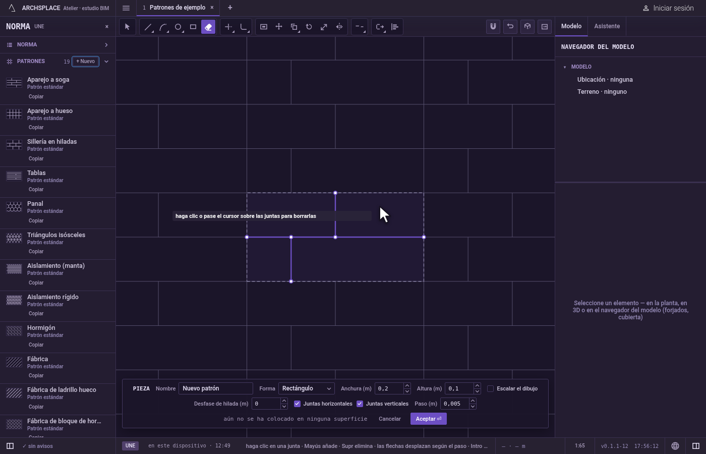The width and height of the screenshot is (706, 454).
Task: Increase Anchura value with stepper
Action: (x=407, y=386)
